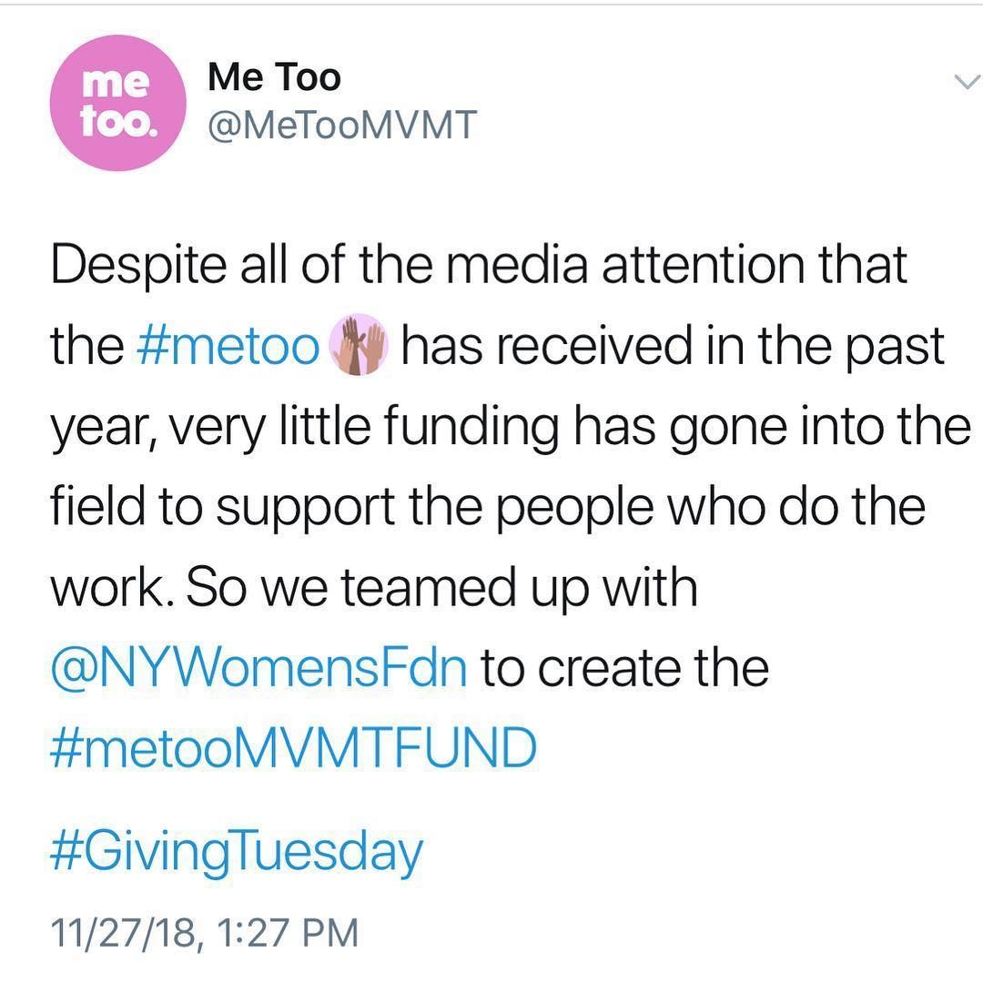
Task: Click the line "work. So we teamed up with"
Action: (373, 588)
